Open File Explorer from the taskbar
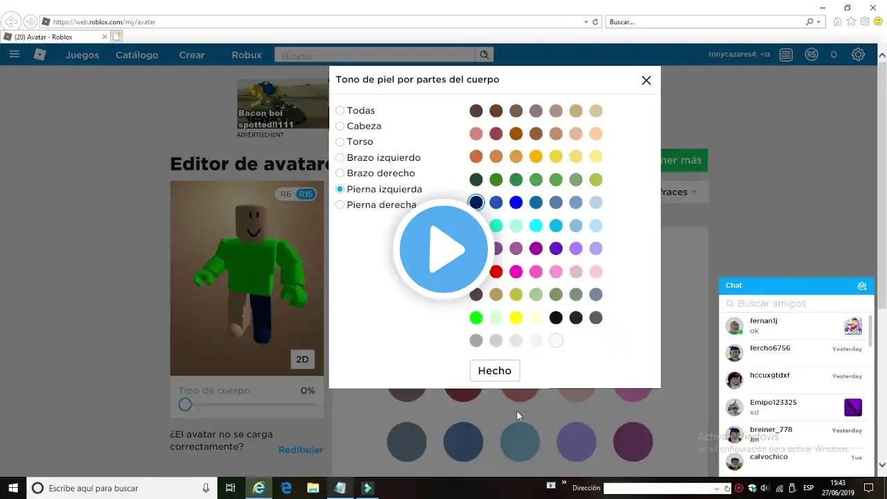The image size is (887, 499). [x=313, y=488]
